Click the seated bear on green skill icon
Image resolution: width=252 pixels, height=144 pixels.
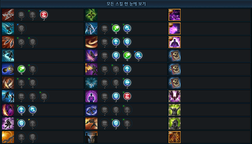[175, 123]
